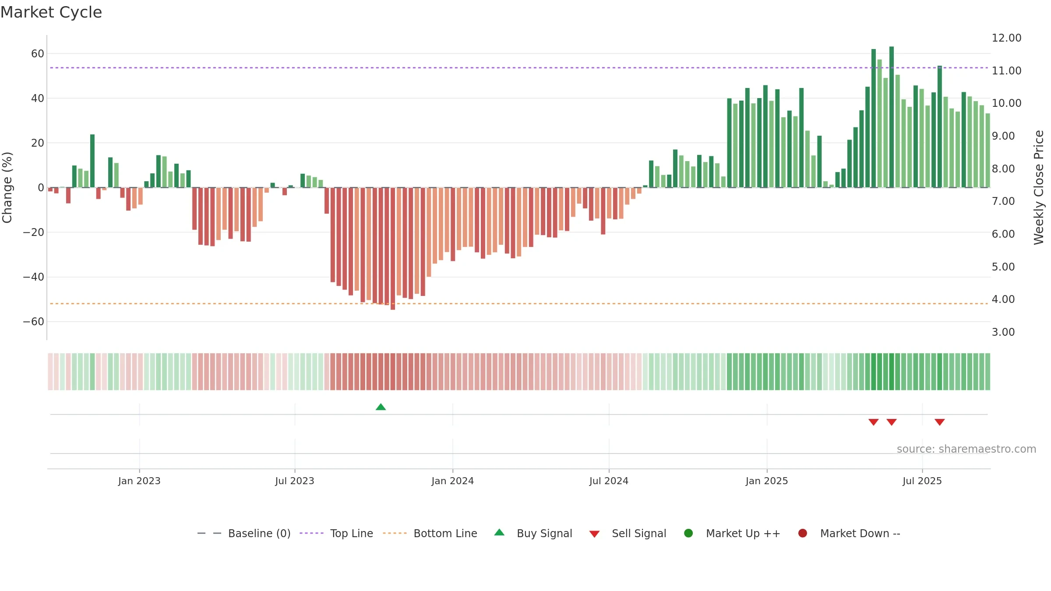The height and width of the screenshot is (591, 1051).
Task: Click the Change (%) axis title
Action: [x=7, y=187]
